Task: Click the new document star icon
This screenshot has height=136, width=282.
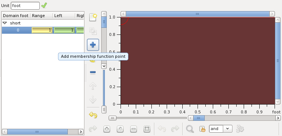Action: coord(93,17)
